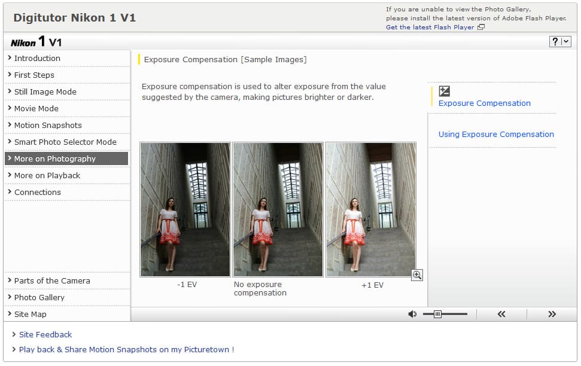Go to the previous page with double left arrows
The height and width of the screenshot is (366, 581).
[501, 314]
